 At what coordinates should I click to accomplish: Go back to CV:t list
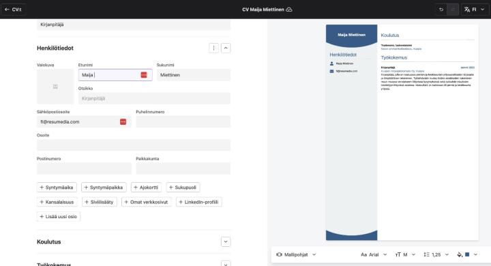coord(13,10)
